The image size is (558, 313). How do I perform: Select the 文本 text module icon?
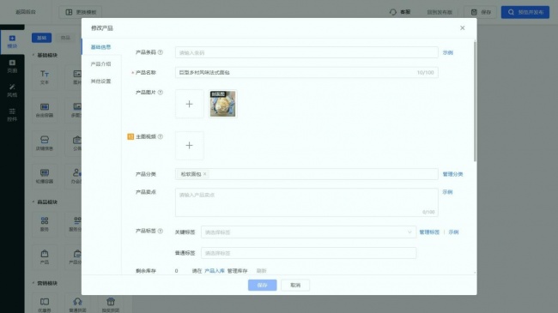click(x=45, y=77)
